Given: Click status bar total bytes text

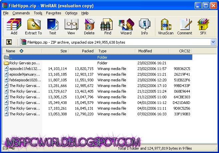Looking at the screenshot, I should (155, 148).
